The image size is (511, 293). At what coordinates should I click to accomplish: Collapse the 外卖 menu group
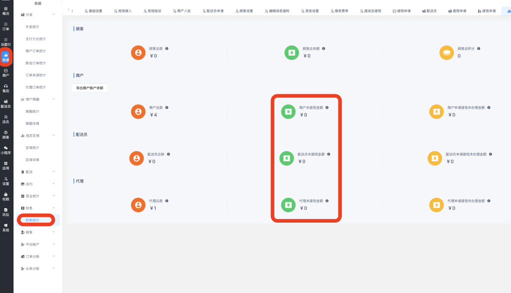53,15
